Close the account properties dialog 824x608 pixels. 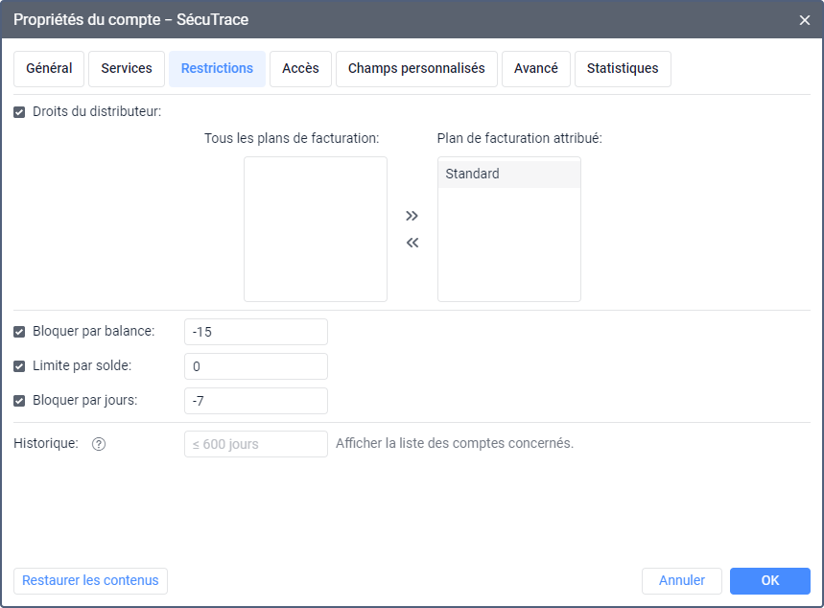(x=805, y=19)
